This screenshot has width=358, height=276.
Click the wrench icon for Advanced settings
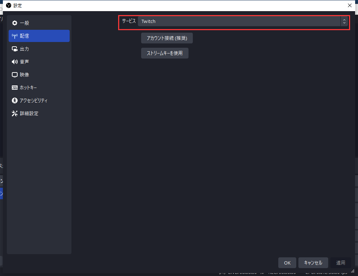coord(15,113)
